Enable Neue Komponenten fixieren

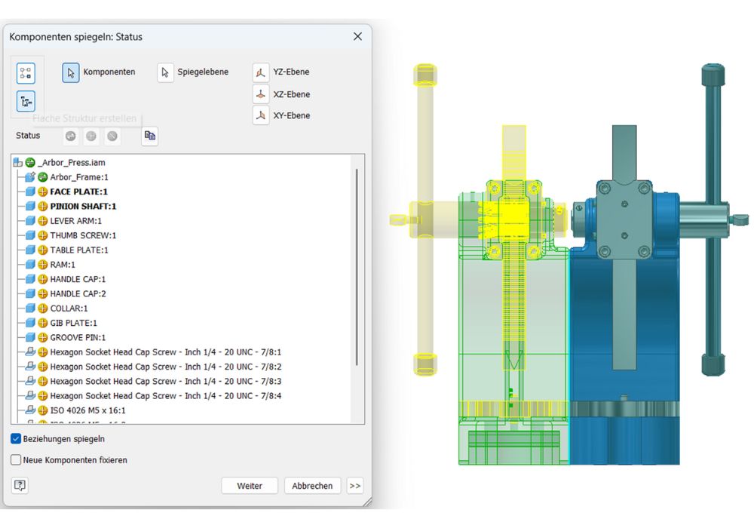(16, 459)
